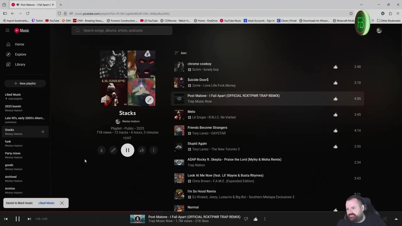Open more actions in player bar
The width and height of the screenshot is (402, 226).
265,219
